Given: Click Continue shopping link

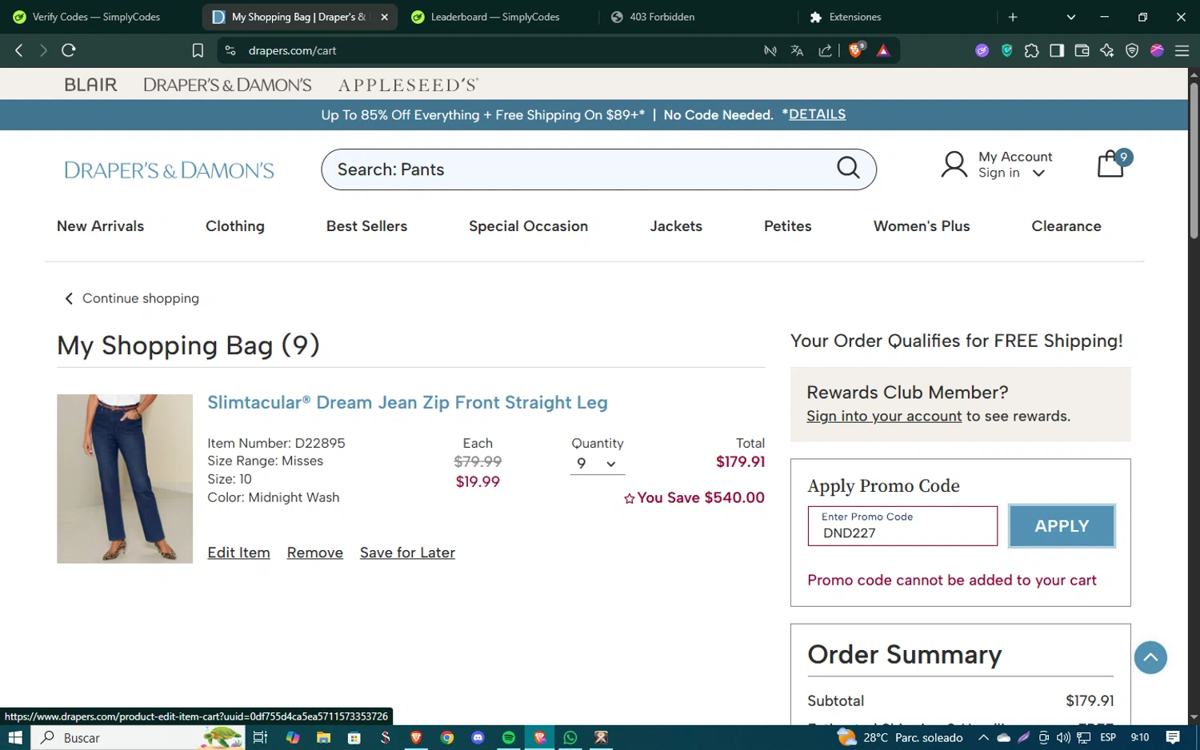Looking at the screenshot, I should click(x=132, y=298).
